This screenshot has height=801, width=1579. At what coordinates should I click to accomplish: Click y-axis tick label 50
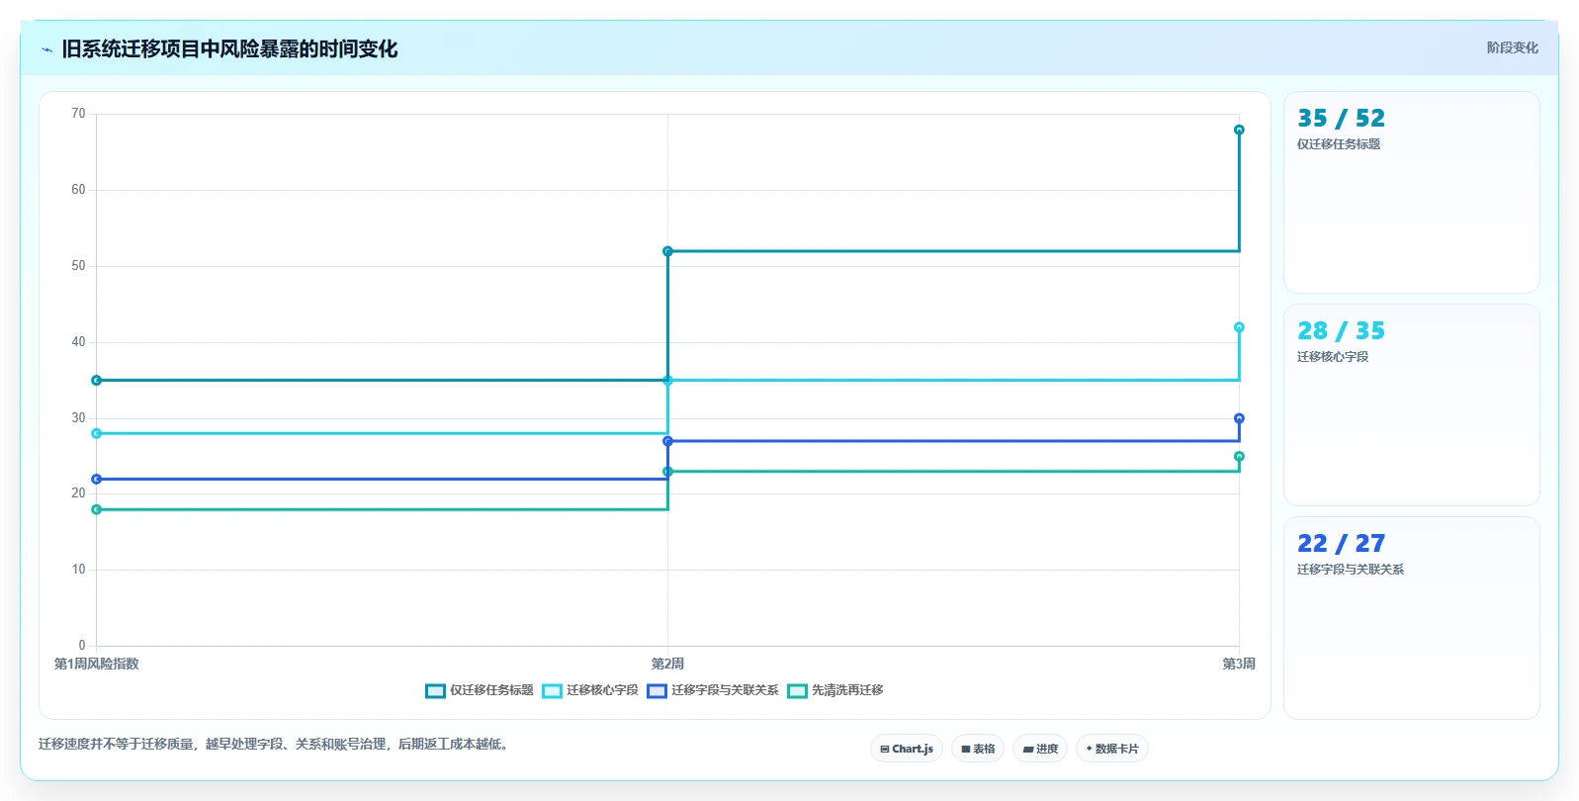78,266
